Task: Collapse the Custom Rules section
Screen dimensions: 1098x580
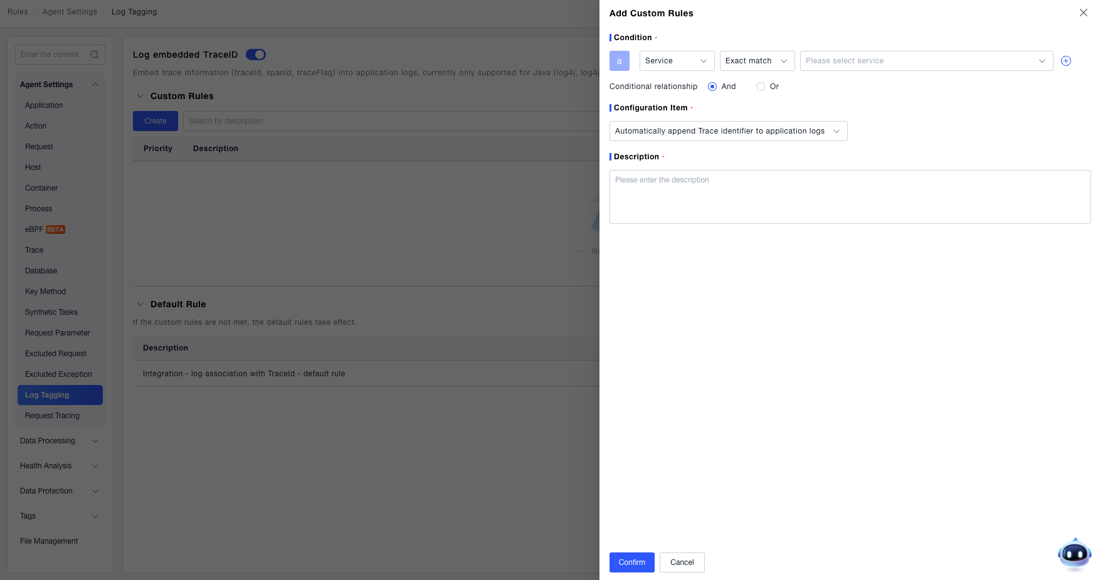Action: pyautogui.click(x=140, y=96)
